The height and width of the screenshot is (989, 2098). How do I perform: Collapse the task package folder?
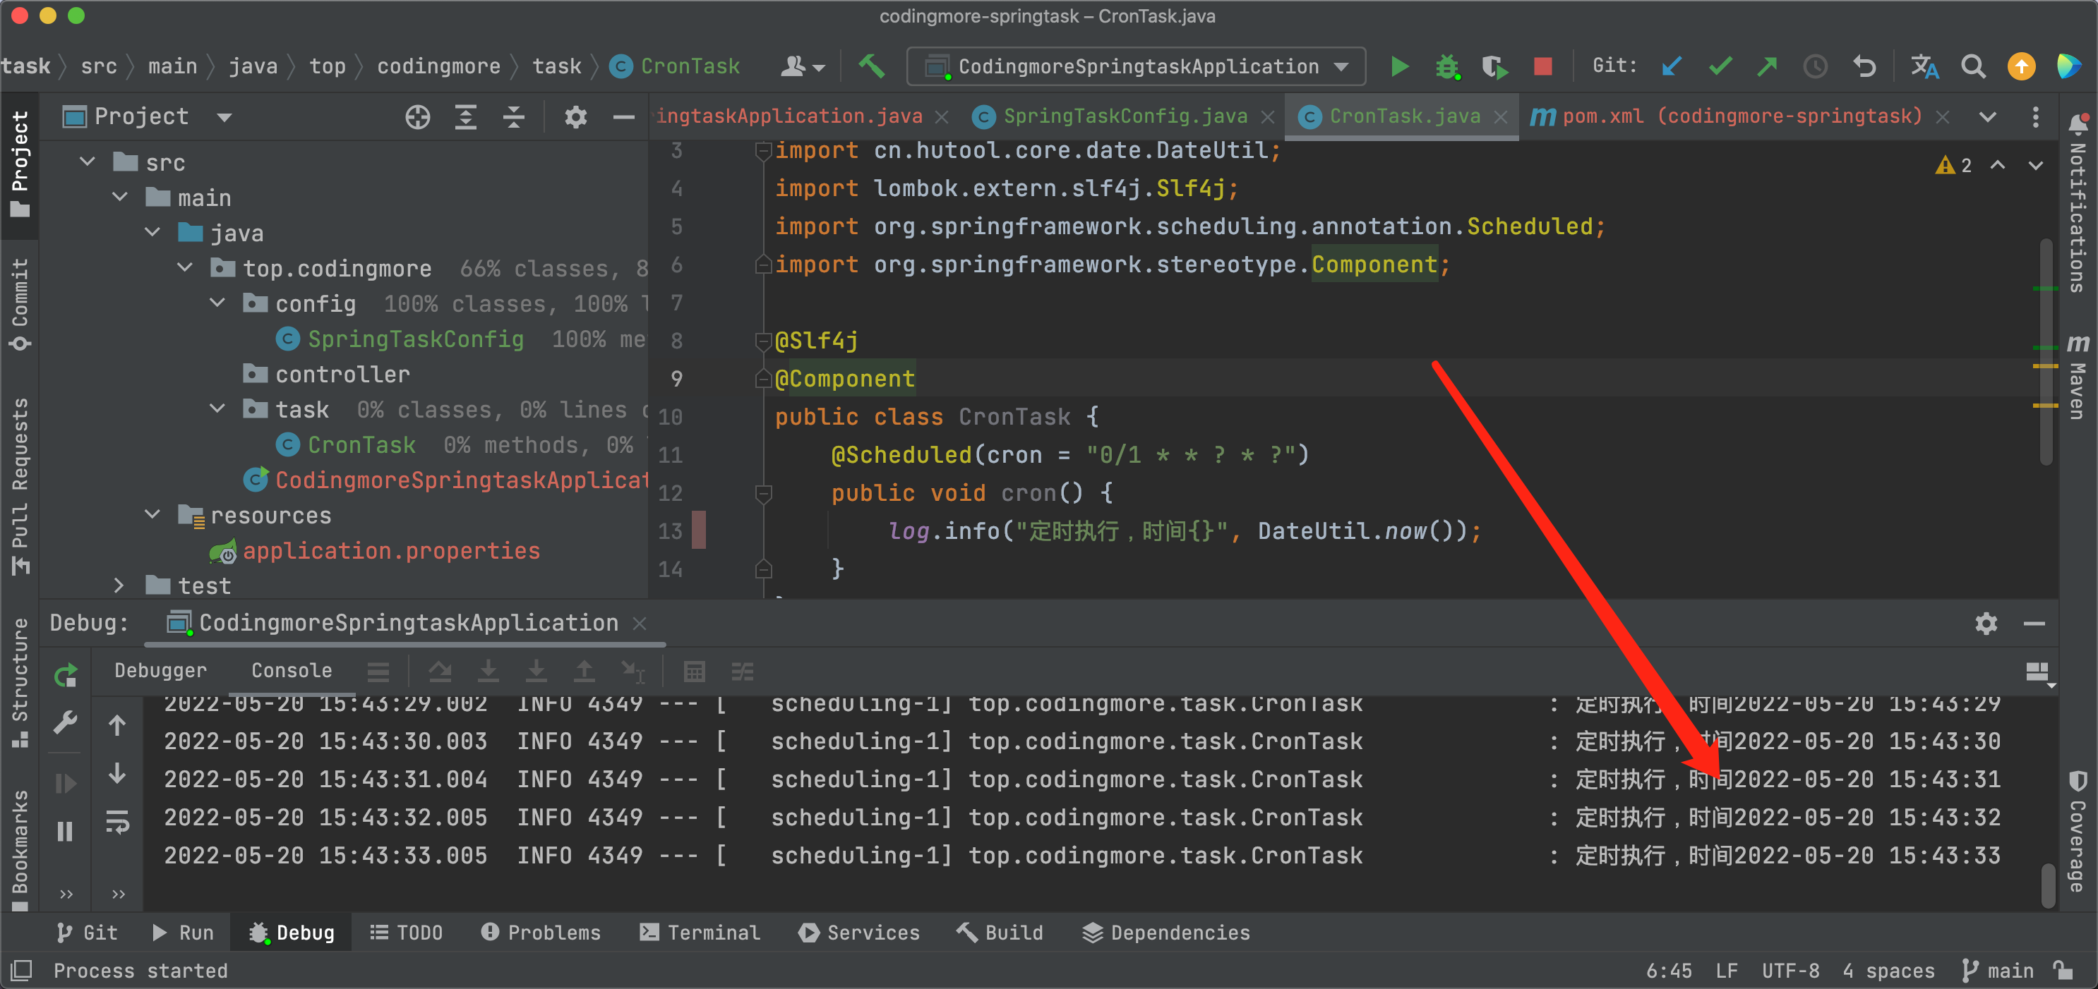coord(217,409)
